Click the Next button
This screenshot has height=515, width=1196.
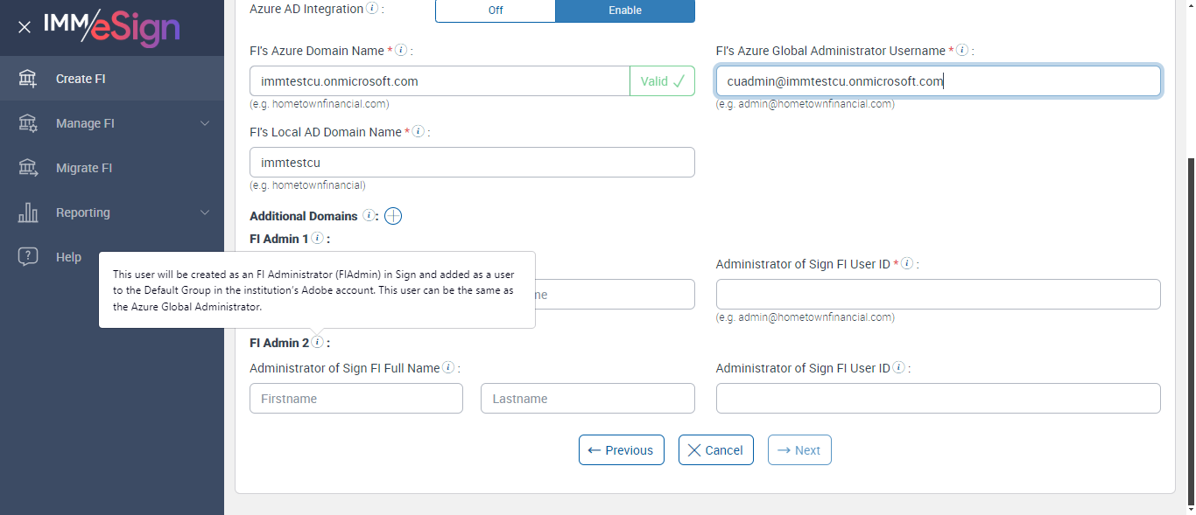799,450
